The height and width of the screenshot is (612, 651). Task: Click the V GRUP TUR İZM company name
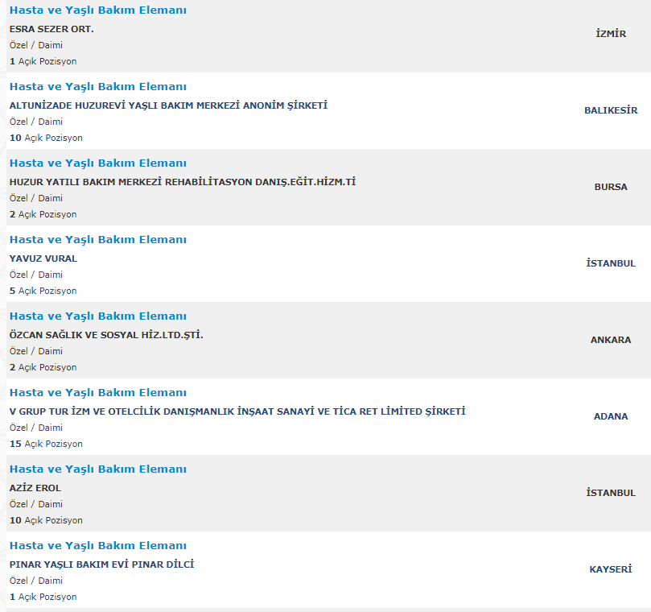237,411
